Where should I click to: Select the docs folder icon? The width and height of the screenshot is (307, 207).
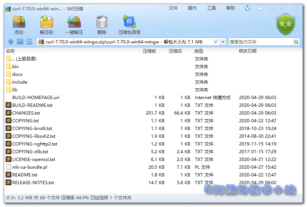8,74
